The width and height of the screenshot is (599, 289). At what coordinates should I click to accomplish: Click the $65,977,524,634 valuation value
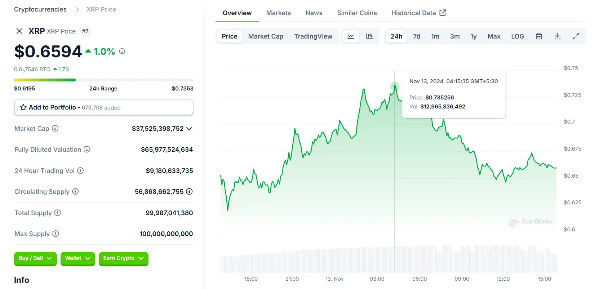(167, 150)
